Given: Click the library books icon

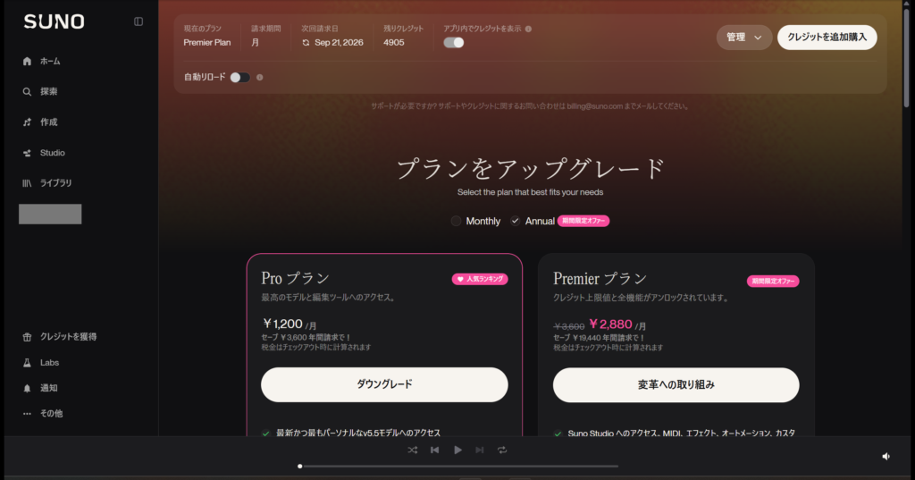Looking at the screenshot, I should 27,183.
